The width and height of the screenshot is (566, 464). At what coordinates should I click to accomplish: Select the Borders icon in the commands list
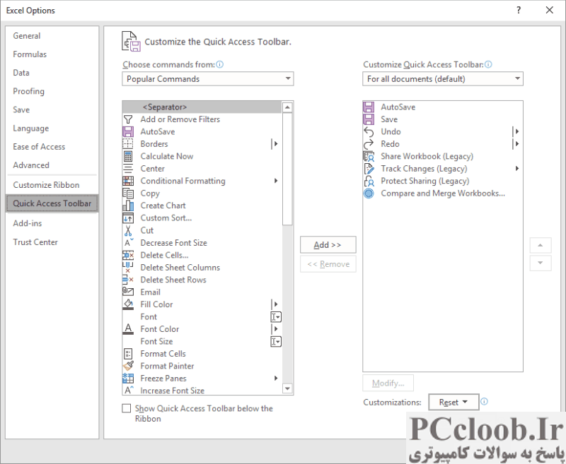[x=128, y=144]
